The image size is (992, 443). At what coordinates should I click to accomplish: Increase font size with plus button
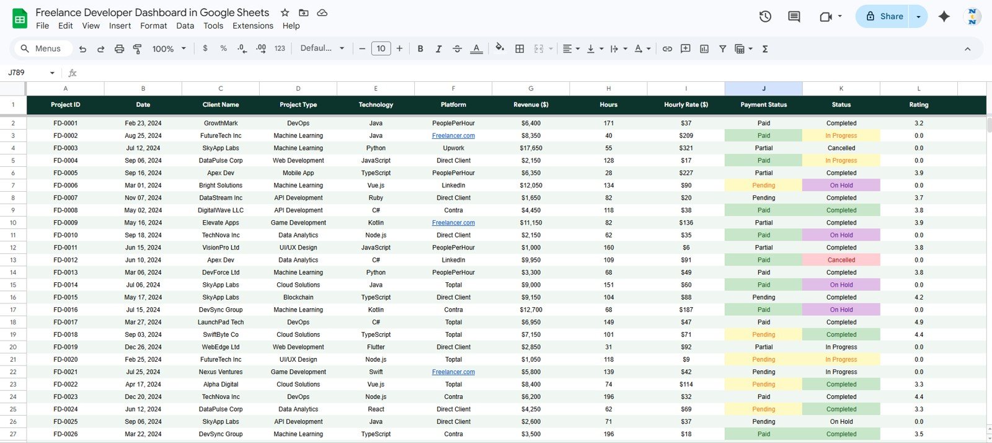click(x=399, y=48)
